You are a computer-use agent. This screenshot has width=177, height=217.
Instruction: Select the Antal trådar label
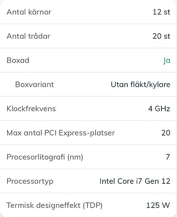(28, 36)
